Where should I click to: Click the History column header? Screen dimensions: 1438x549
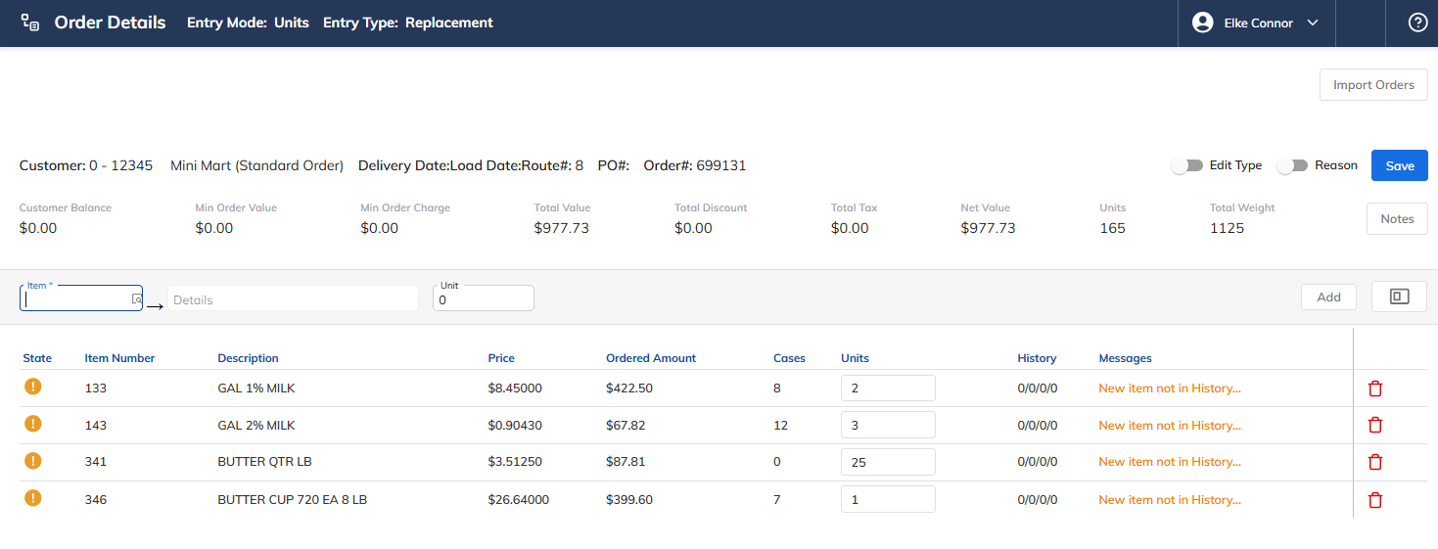1037,358
